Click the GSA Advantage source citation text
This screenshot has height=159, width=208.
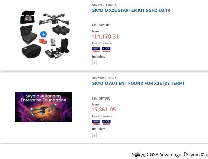(169, 154)
